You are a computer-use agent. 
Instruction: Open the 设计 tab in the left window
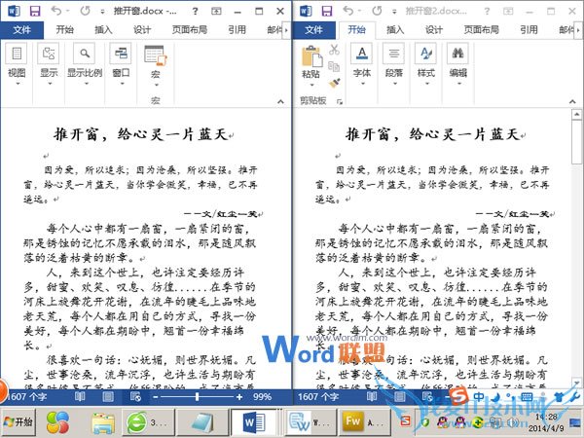click(142, 29)
